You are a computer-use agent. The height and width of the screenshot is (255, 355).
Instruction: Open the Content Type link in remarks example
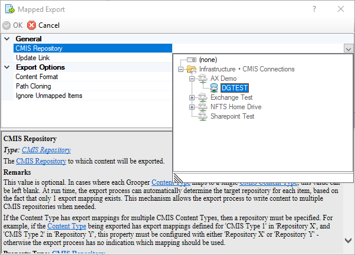click(x=67, y=226)
